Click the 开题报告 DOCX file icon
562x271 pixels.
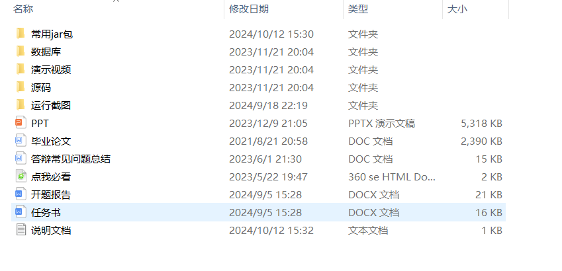tap(21, 194)
